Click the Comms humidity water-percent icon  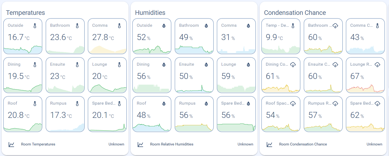248,26
